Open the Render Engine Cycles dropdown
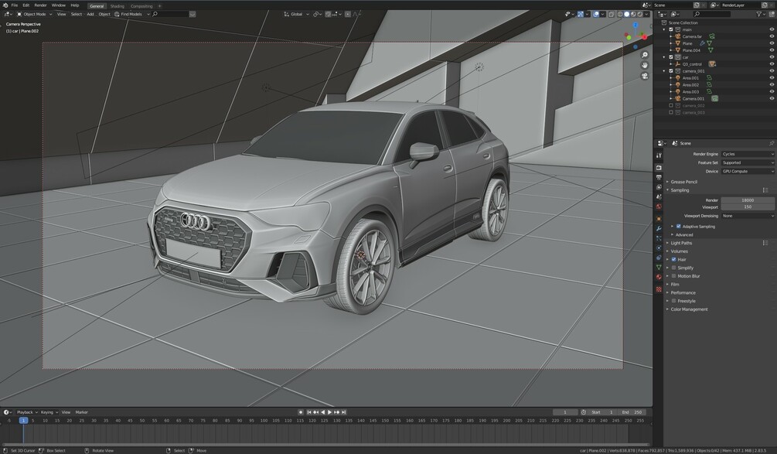Viewport: 777px width, 454px height. (748, 154)
